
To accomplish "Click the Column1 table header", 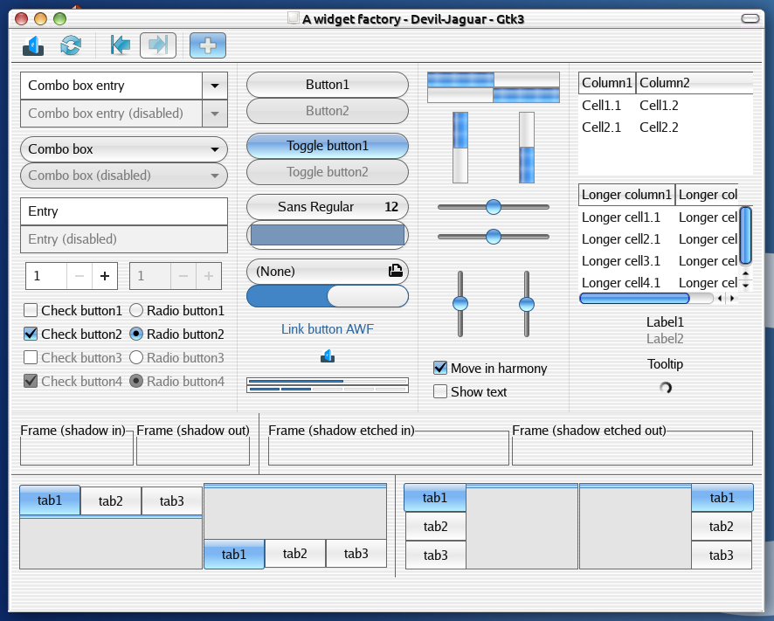I will tap(607, 83).
